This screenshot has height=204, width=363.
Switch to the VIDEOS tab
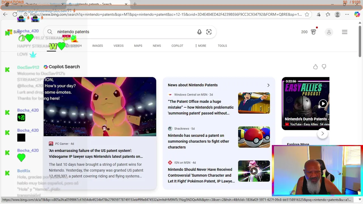pos(119,46)
